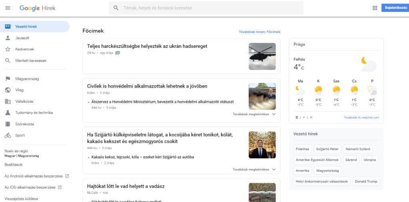Click the search input field

tap(206, 8)
